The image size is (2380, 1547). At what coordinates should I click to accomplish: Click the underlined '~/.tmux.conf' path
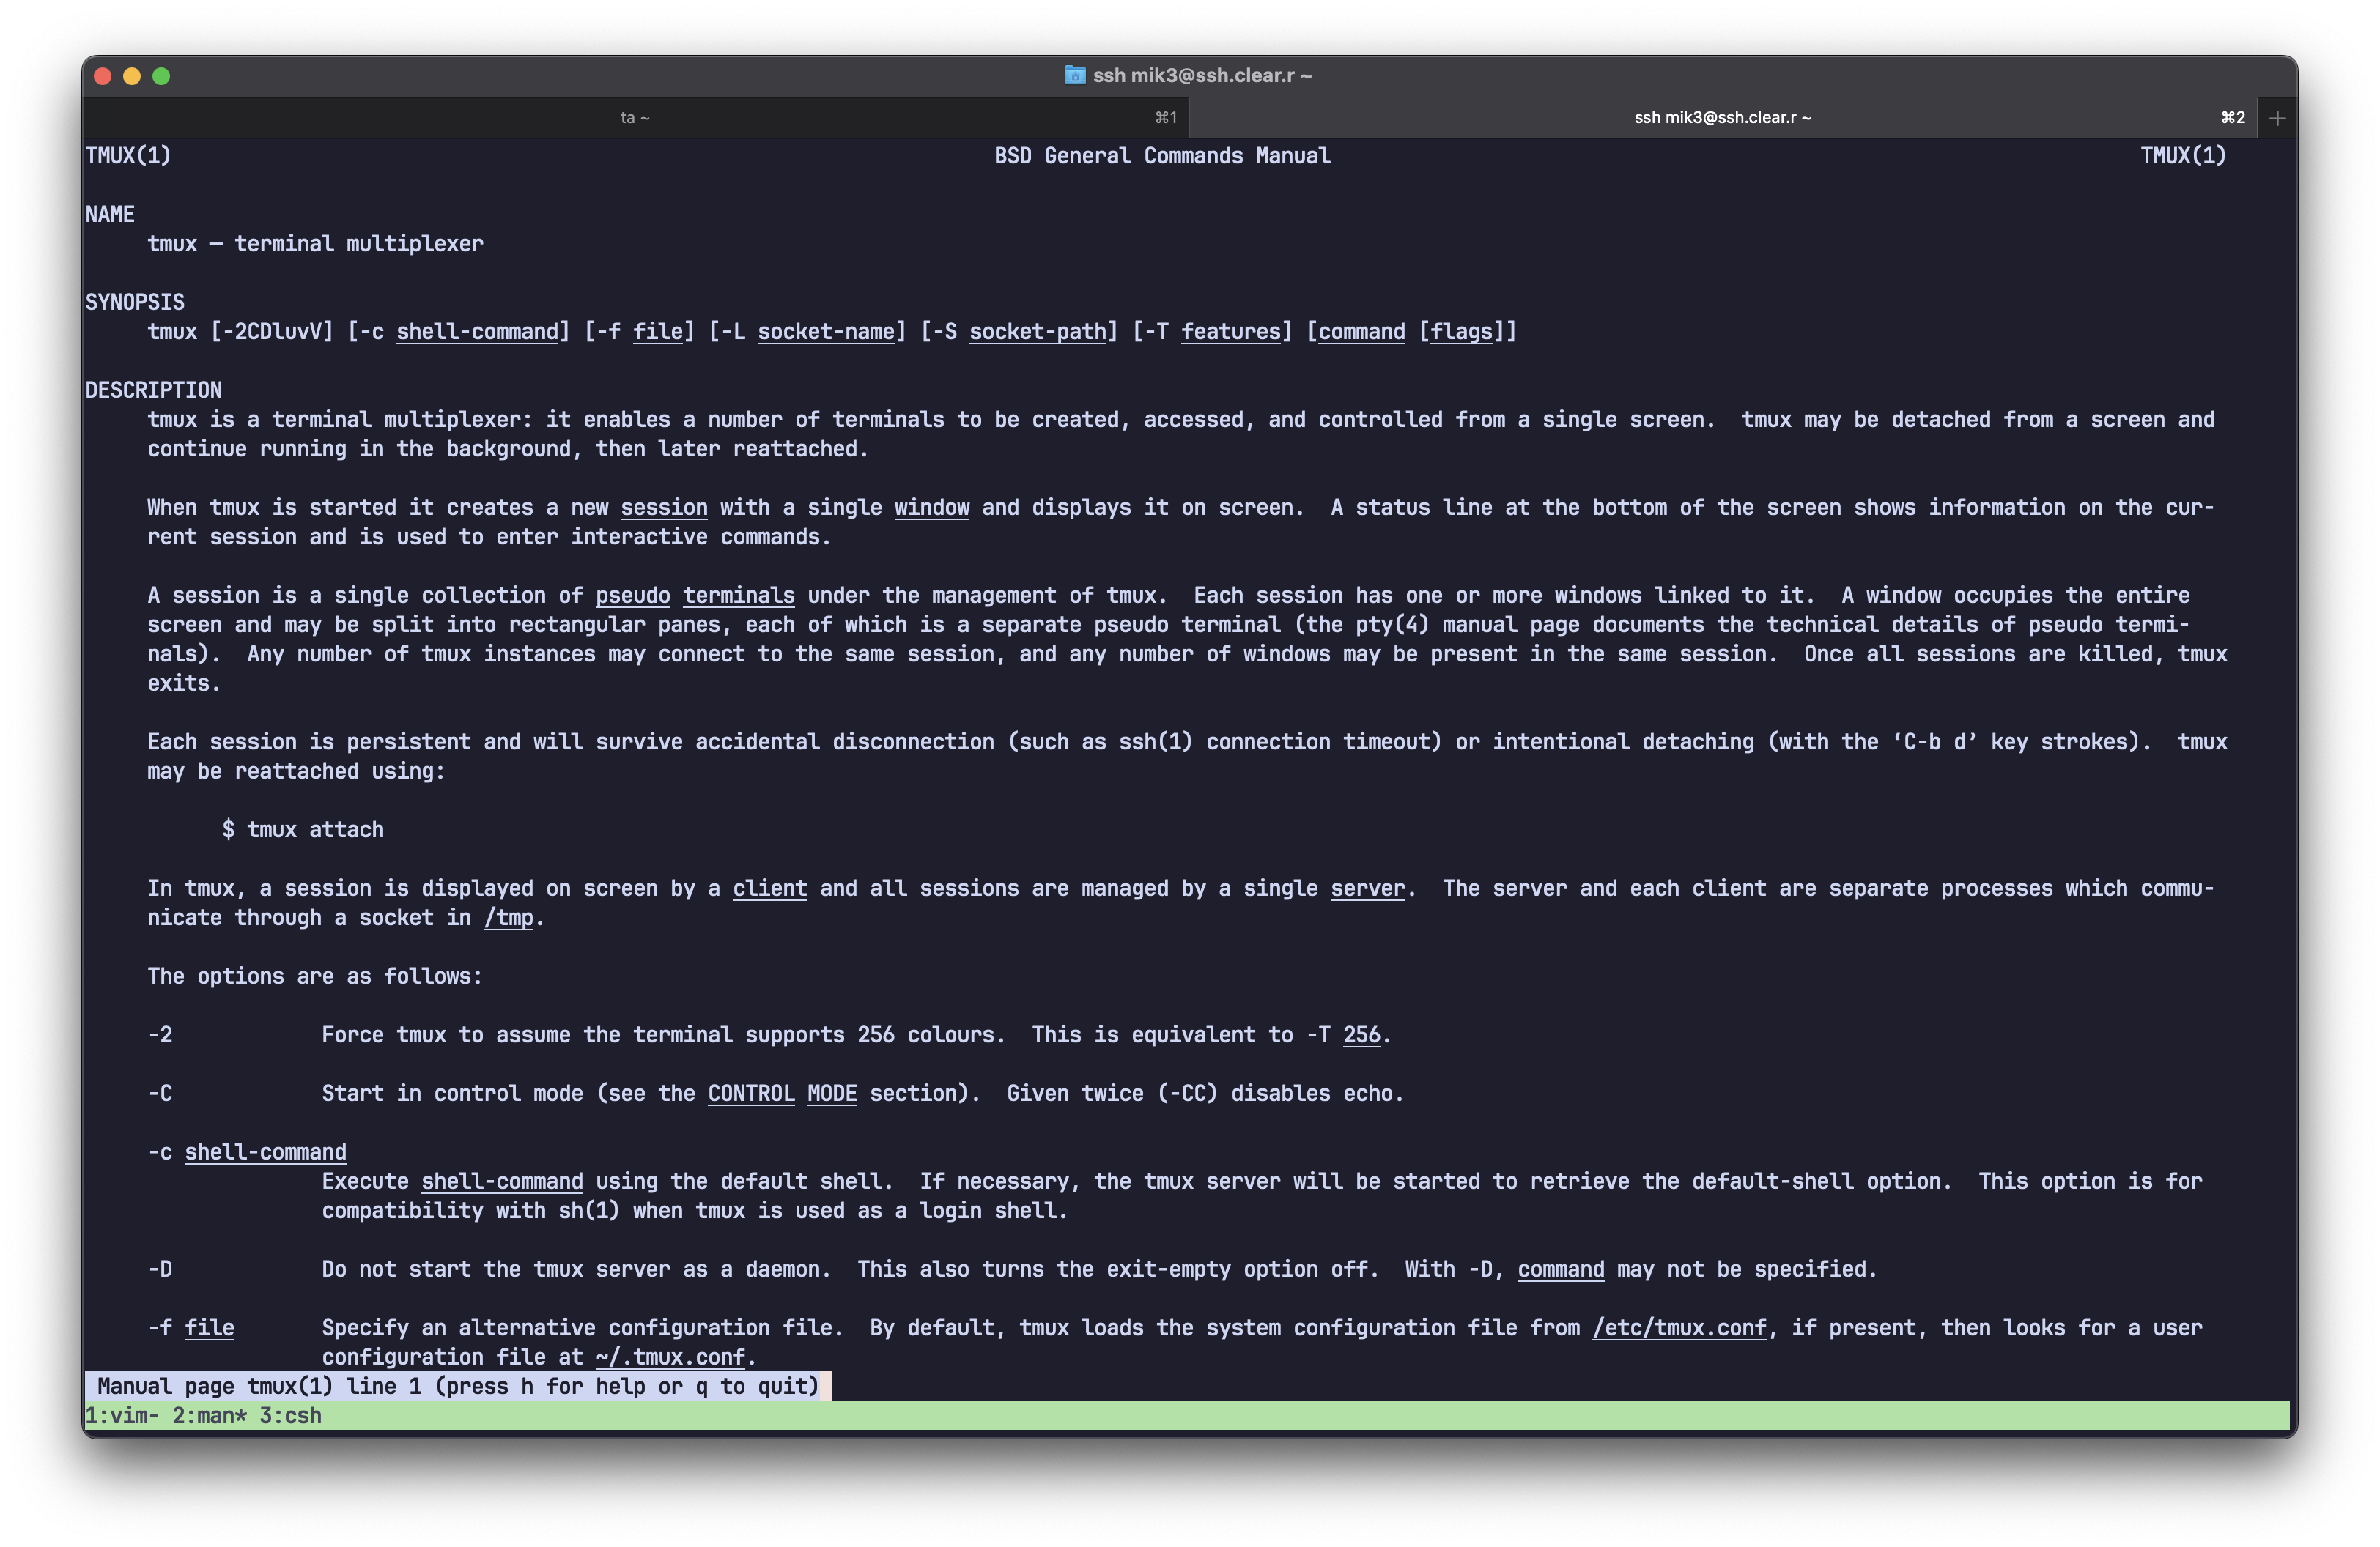pos(671,1357)
